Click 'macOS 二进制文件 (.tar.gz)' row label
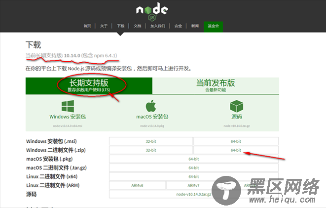Viewport: 326px width, 208px height. (x=56, y=168)
